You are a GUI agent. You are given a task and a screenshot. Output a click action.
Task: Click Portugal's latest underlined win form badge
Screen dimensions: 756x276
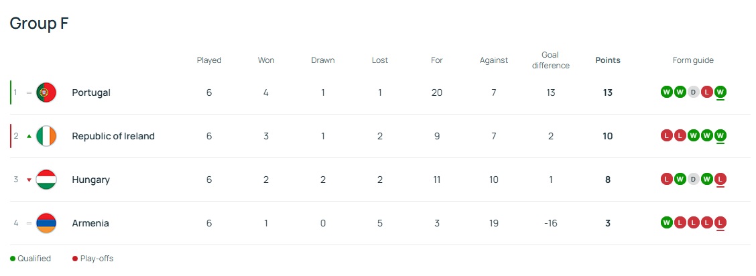tap(720, 92)
